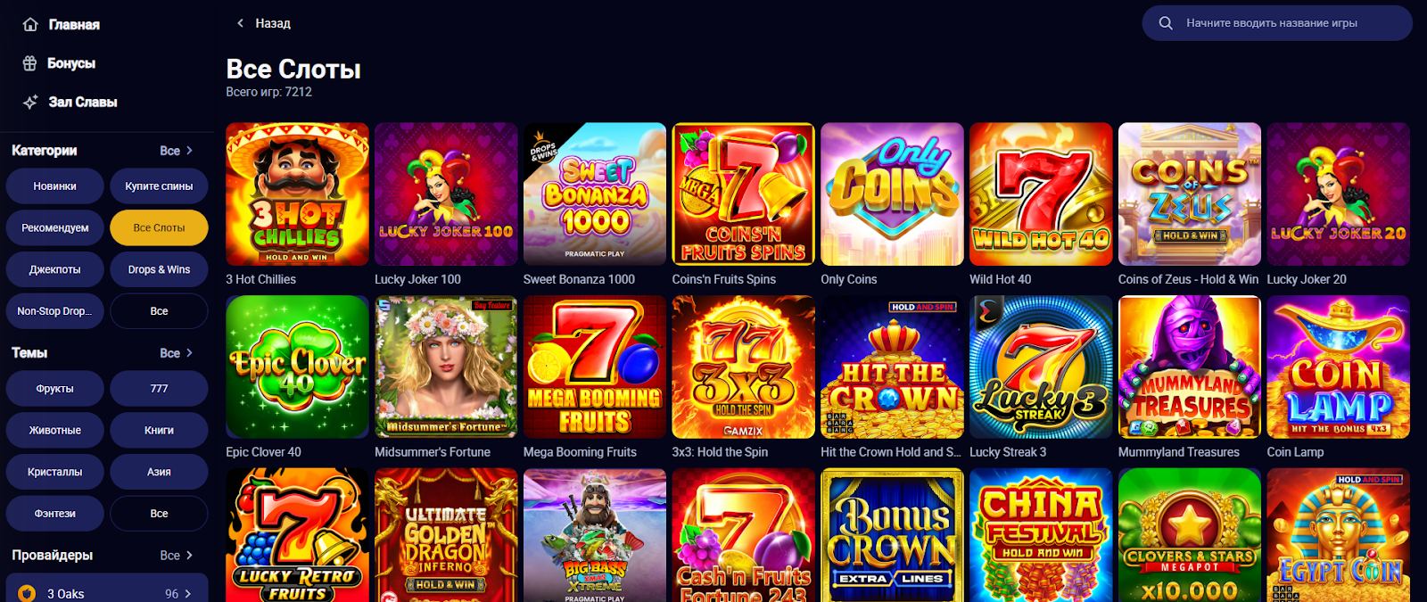The height and width of the screenshot is (602, 1427).
Task: Toggle the Drops & Wins category filter
Action: 159,269
